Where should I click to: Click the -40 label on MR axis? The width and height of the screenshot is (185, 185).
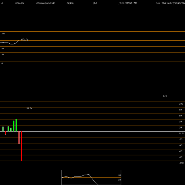pyautogui.click(x=181, y=145)
